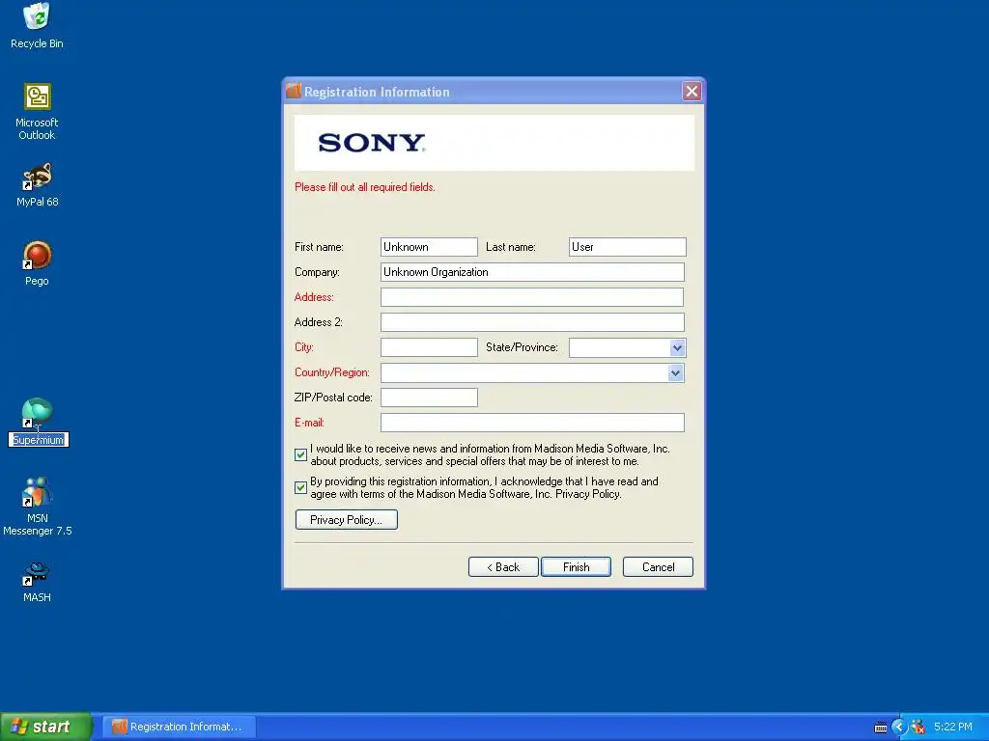
Task: Focus the ZIP/Postal code field
Action: click(x=429, y=398)
